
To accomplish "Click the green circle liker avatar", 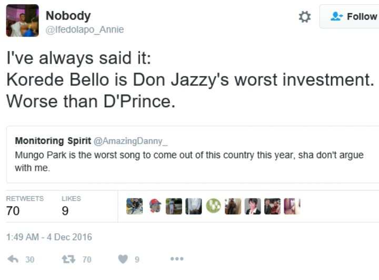I will 213,206.
